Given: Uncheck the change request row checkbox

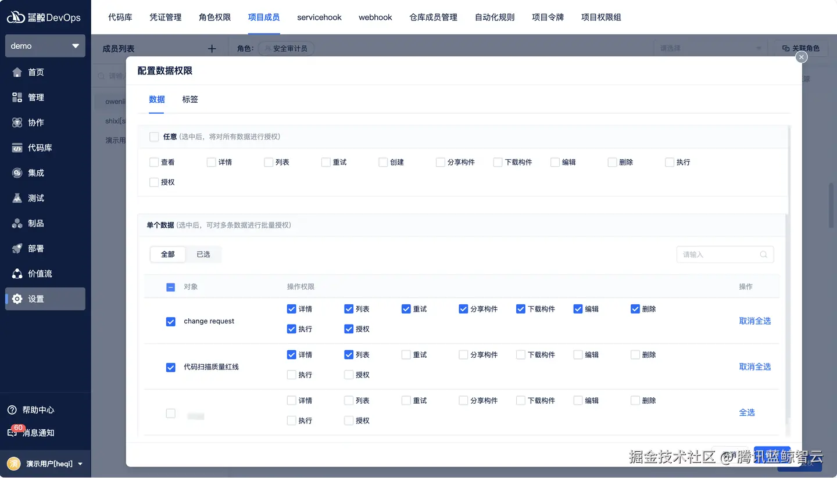Looking at the screenshot, I should [x=170, y=321].
